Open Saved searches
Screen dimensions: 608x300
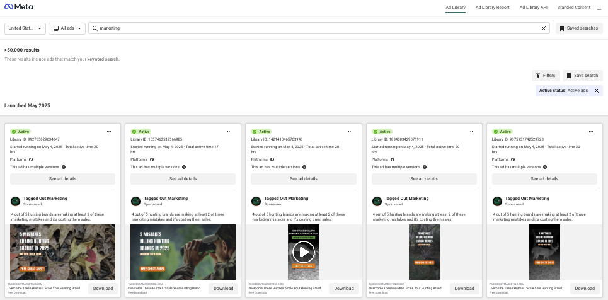(x=579, y=28)
